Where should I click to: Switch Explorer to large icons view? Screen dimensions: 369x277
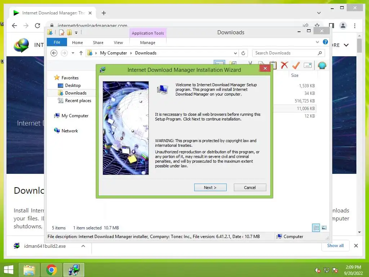tap(324, 228)
